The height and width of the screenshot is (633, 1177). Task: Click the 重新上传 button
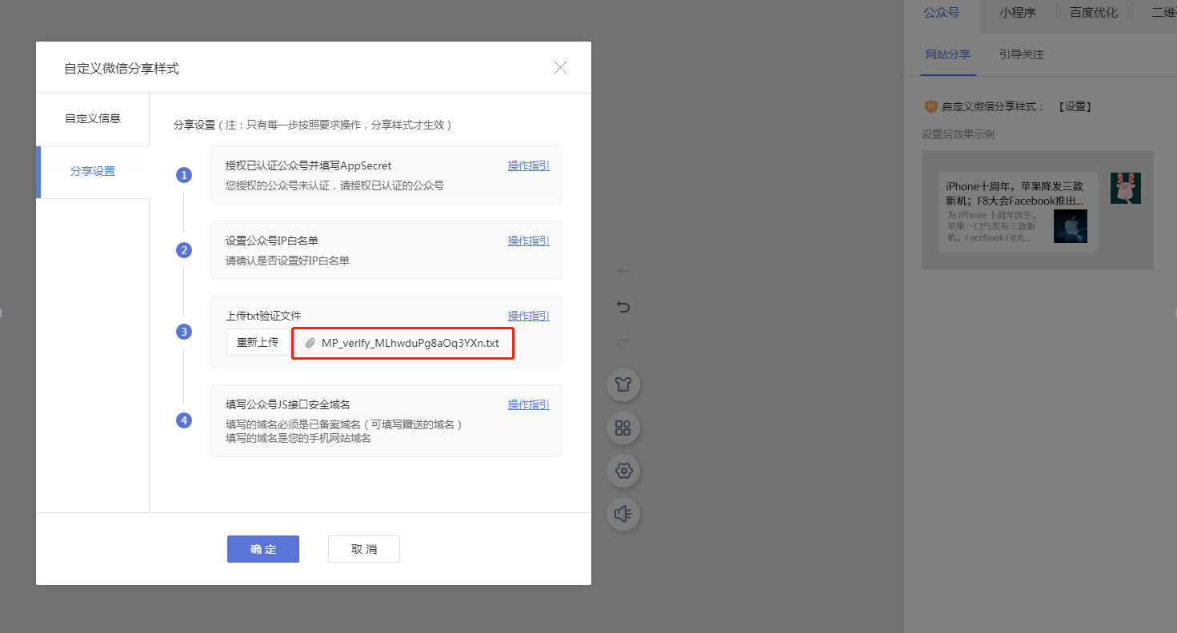pos(258,342)
